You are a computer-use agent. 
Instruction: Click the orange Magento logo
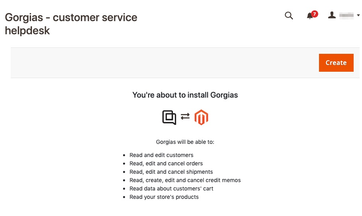tap(202, 117)
